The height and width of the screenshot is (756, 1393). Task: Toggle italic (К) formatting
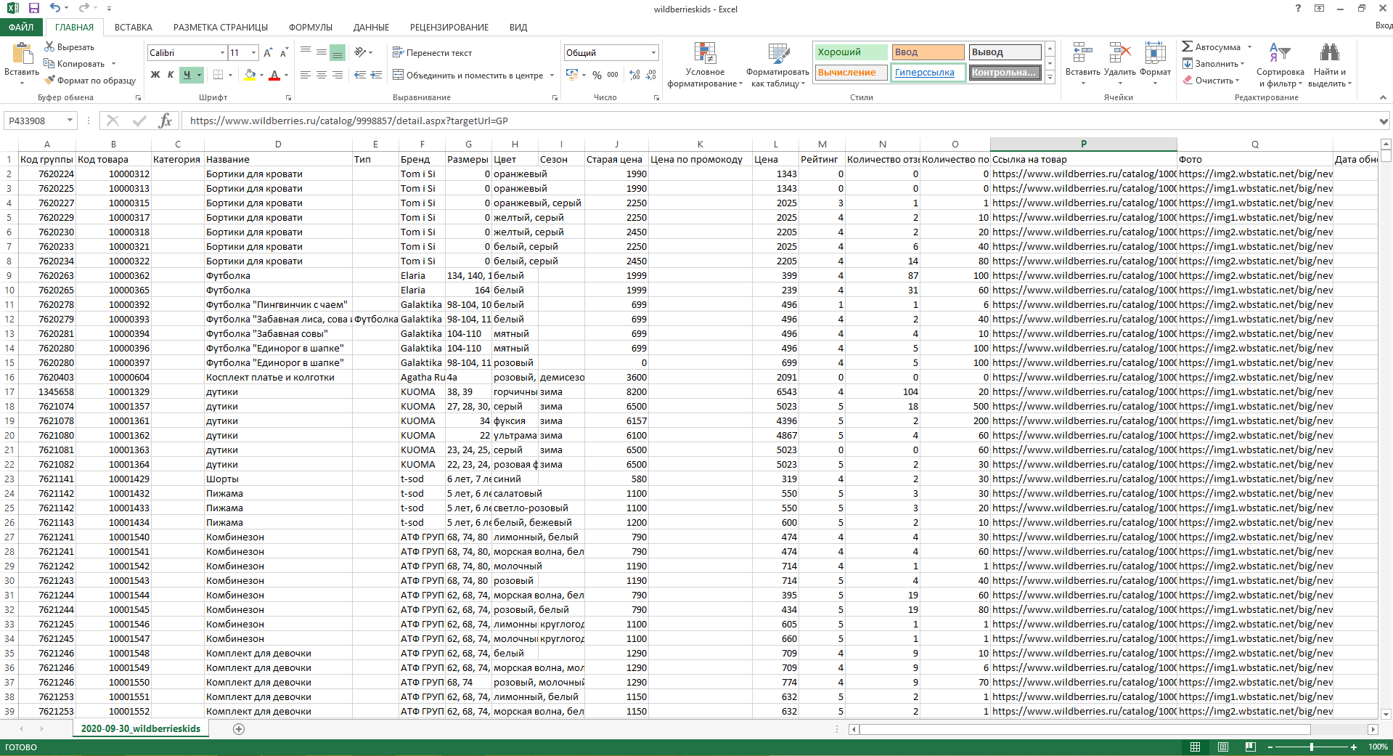pyautogui.click(x=171, y=75)
